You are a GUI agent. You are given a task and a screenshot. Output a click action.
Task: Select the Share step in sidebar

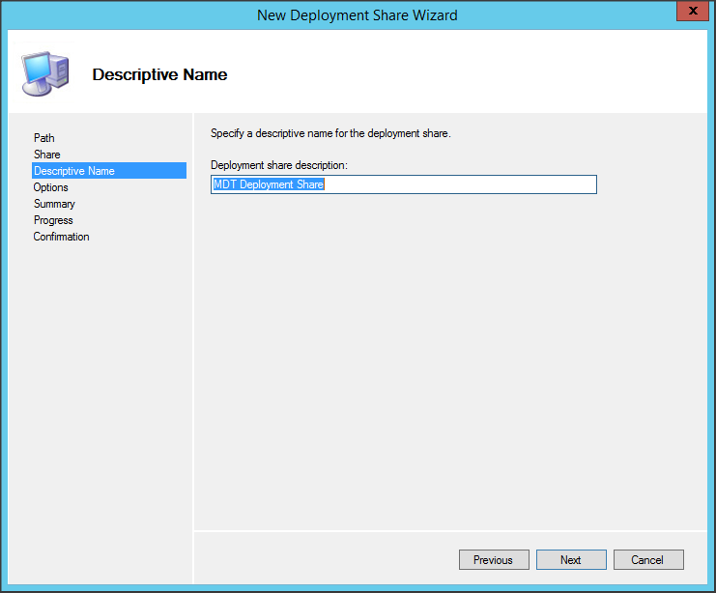(46, 155)
